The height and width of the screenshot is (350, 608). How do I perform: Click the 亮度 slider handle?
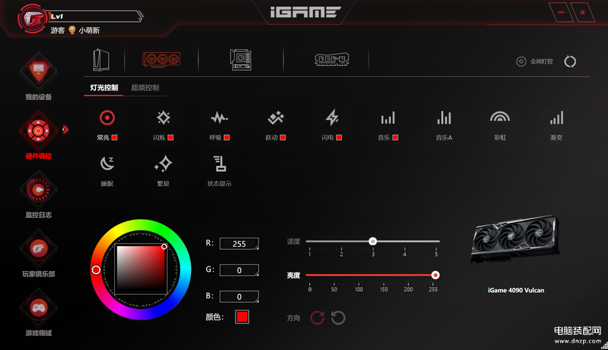pyautogui.click(x=435, y=275)
